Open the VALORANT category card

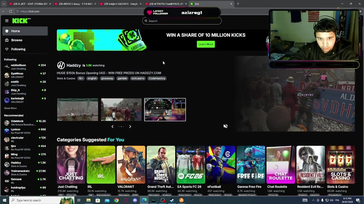(131, 165)
